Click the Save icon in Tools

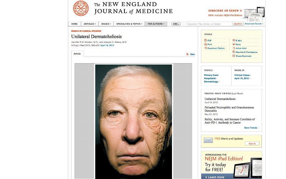[x=234, y=44]
